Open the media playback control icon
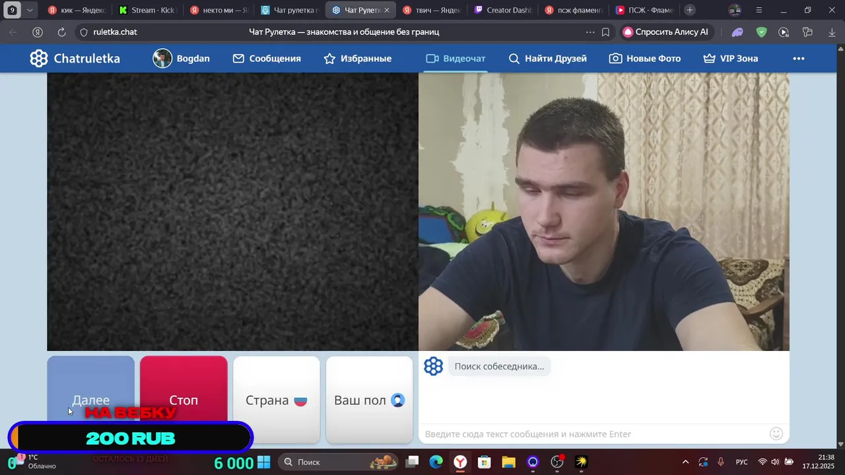This screenshot has height=475, width=845. [x=784, y=32]
